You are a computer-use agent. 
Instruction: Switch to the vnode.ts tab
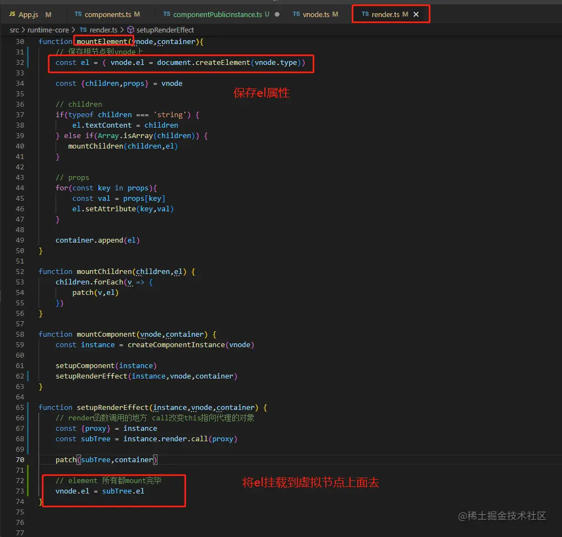click(x=315, y=14)
